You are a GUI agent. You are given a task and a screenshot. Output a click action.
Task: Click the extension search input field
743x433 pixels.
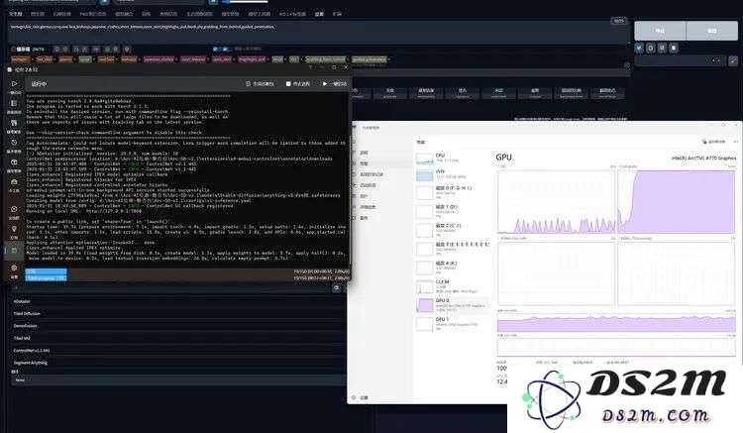click(170, 288)
